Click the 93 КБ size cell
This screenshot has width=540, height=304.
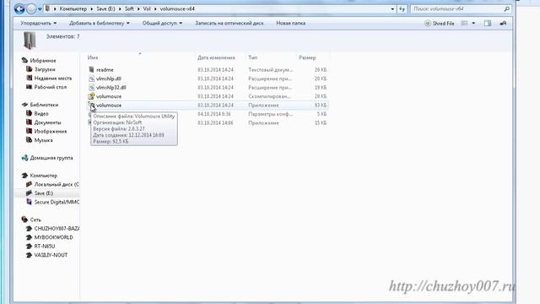point(321,105)
